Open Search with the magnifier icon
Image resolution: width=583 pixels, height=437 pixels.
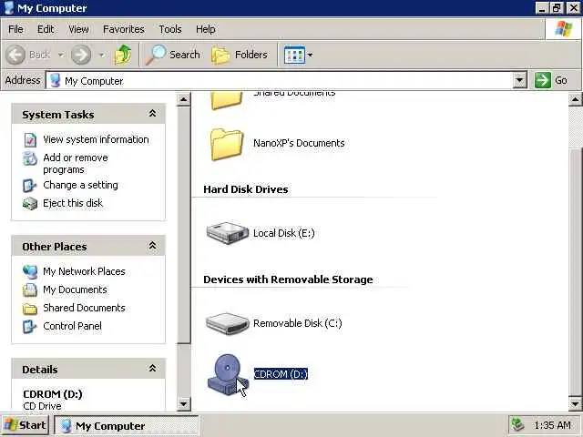pyautogui.click(x=156, y=55)
